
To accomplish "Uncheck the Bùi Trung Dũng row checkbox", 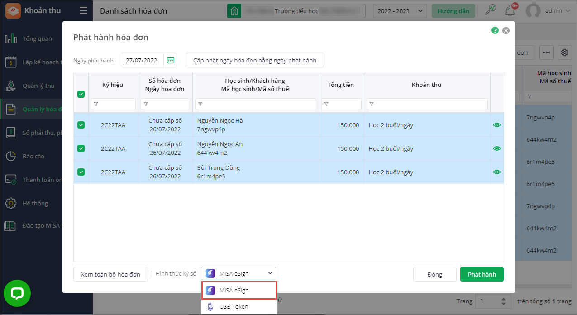I will tap(81, 172).
